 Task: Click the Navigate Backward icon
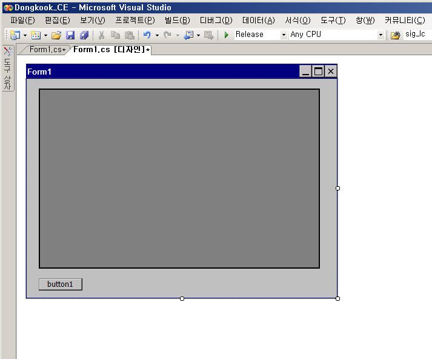click(188, 35)
